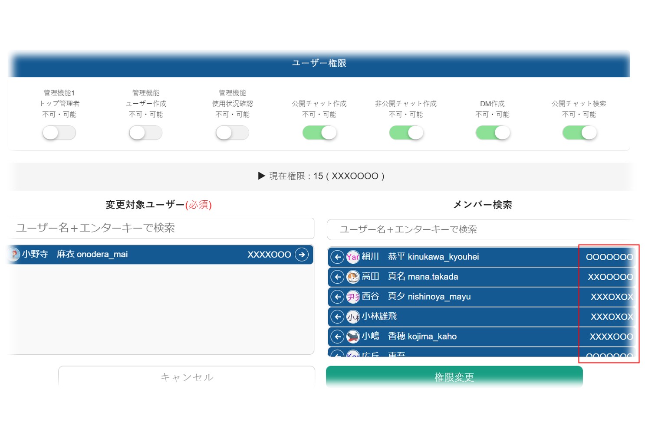The image size is (645, 435).
Task: Focus the メンバー検索 search field
Action: click(x=480, y=229)
